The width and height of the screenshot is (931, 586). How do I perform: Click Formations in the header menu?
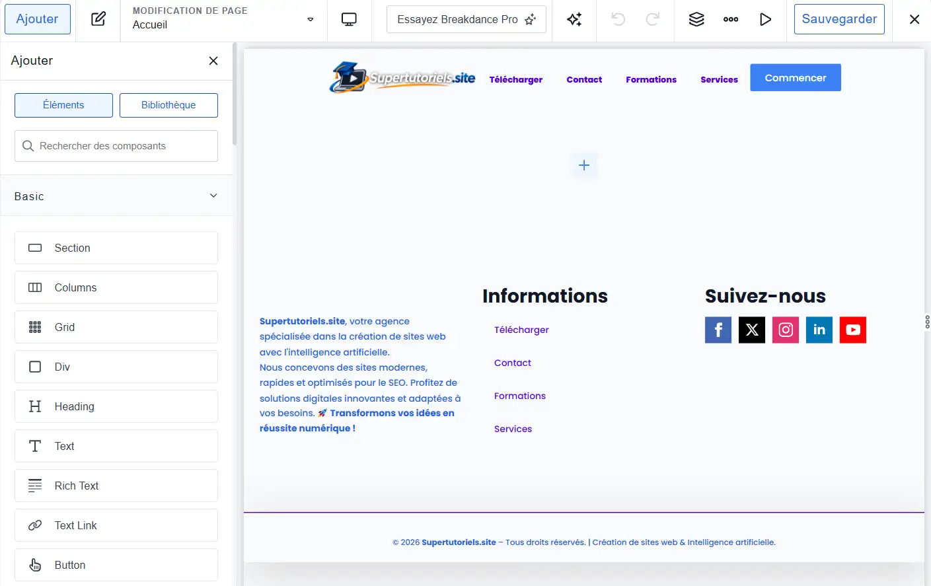coord(651,80)
